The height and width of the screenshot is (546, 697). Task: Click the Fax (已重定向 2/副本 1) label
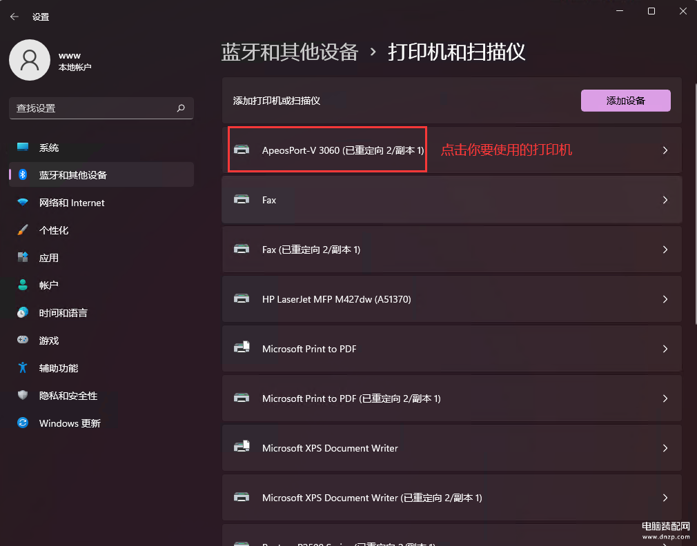[311, 250]
